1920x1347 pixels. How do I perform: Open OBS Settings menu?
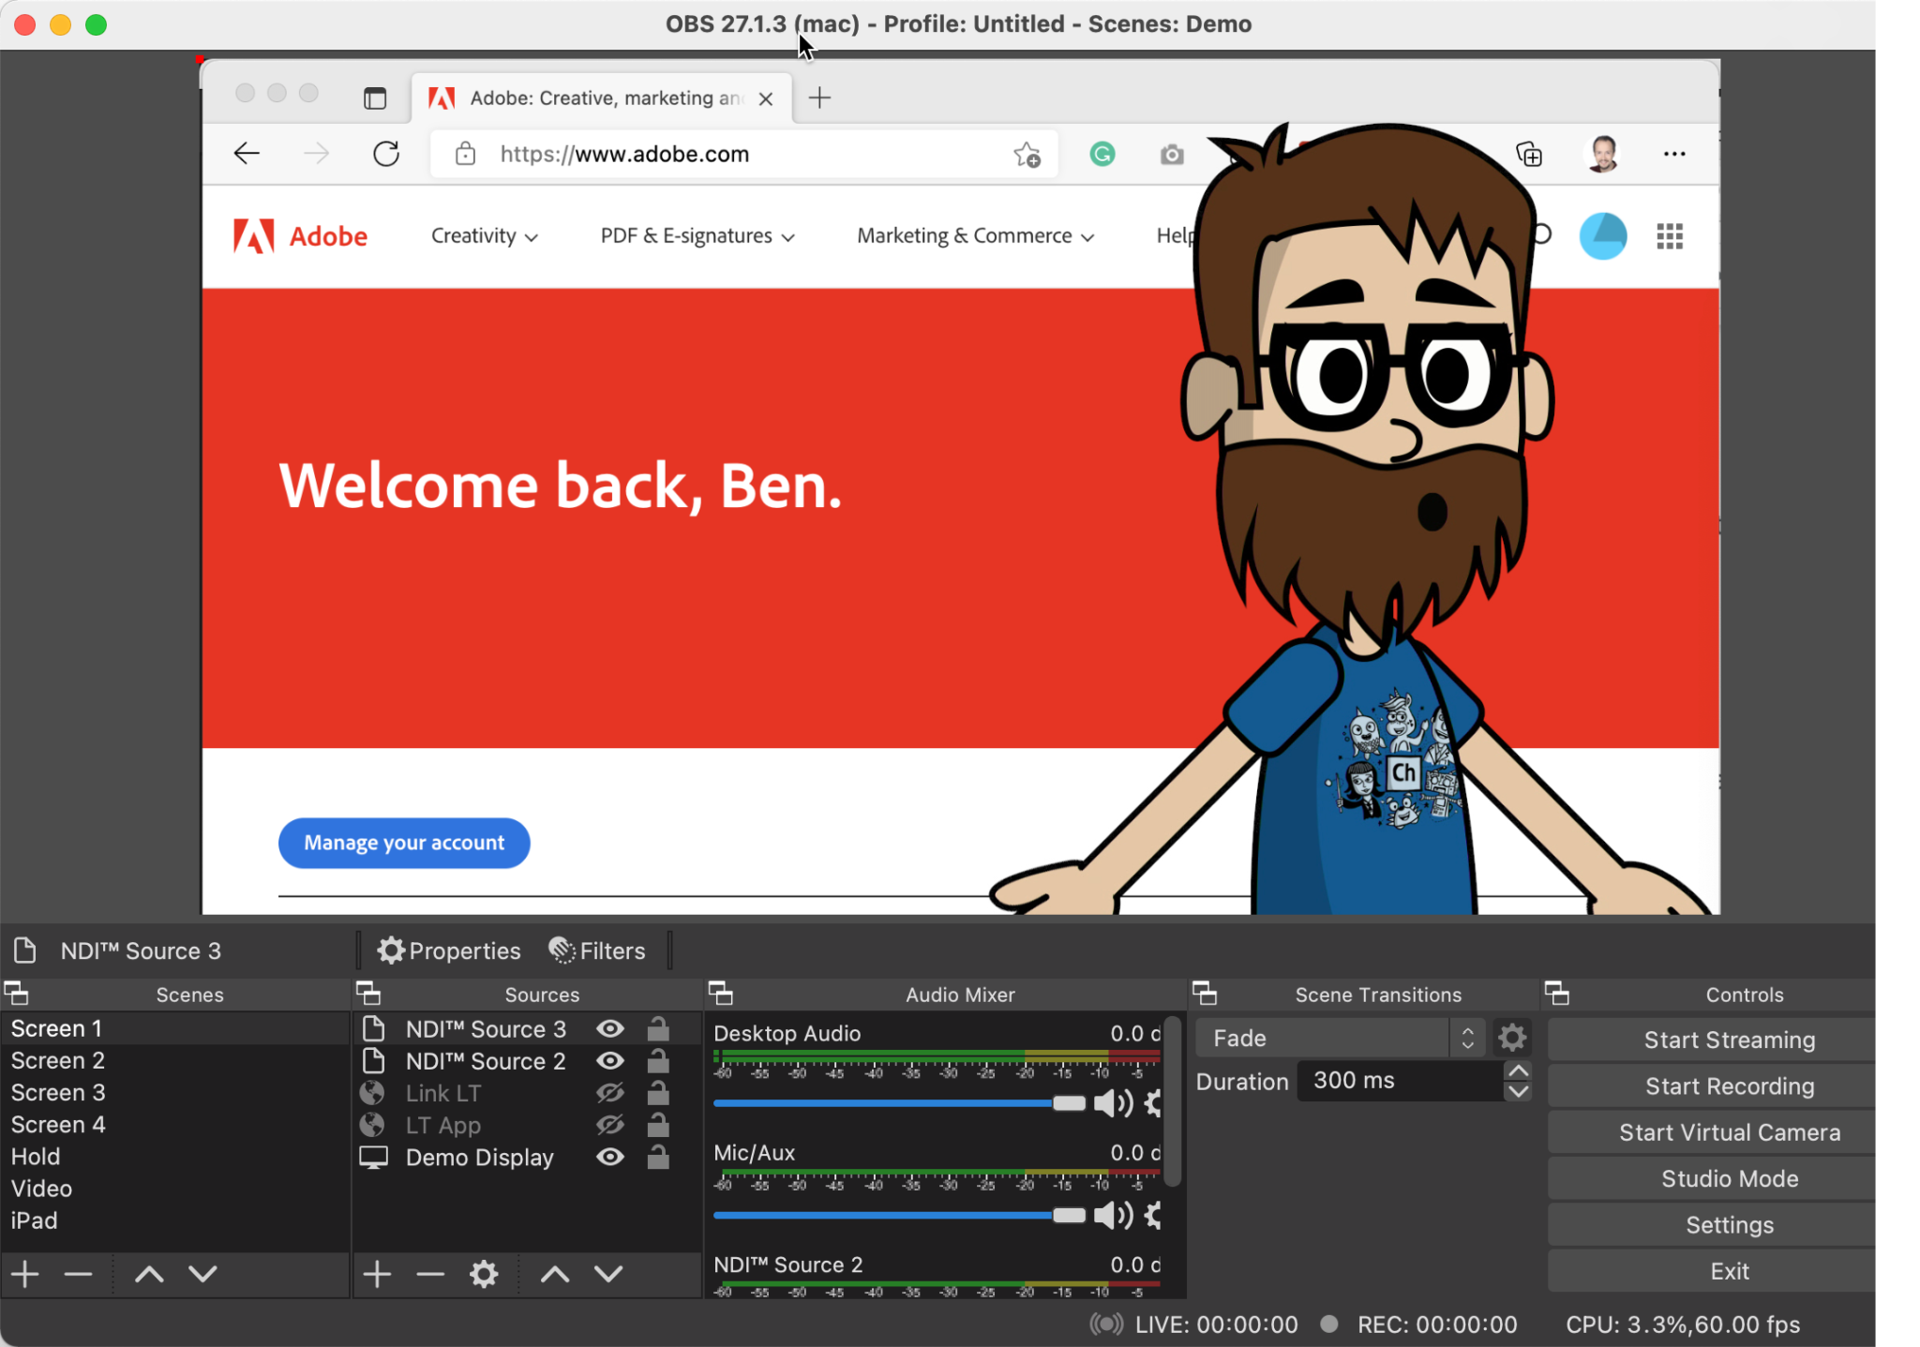1728,1223
